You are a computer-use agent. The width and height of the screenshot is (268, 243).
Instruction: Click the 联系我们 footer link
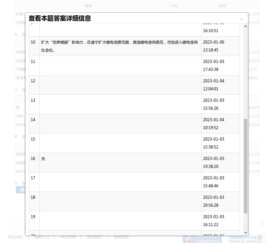click(95, 237)
